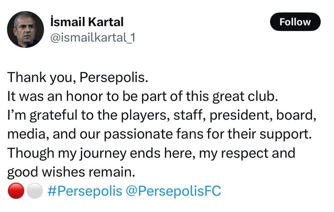Open the @ismailkartal_1 handle link

[93, 38]
